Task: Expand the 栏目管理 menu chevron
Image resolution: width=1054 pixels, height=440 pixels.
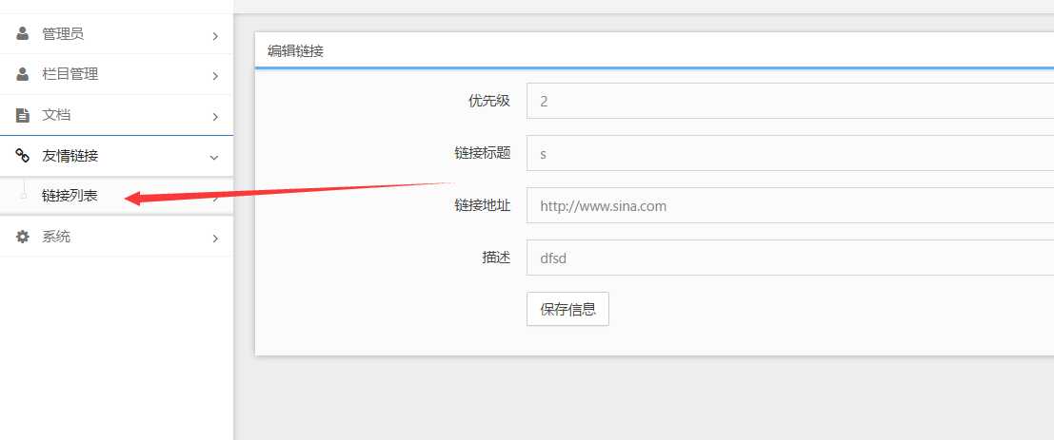Action: pyautogui.click(x=215, y=76)
